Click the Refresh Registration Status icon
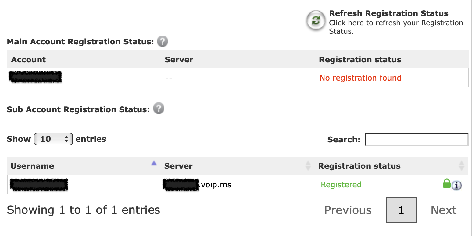The width and height of the screenshot is (472, 236). [x=315, y=21]
